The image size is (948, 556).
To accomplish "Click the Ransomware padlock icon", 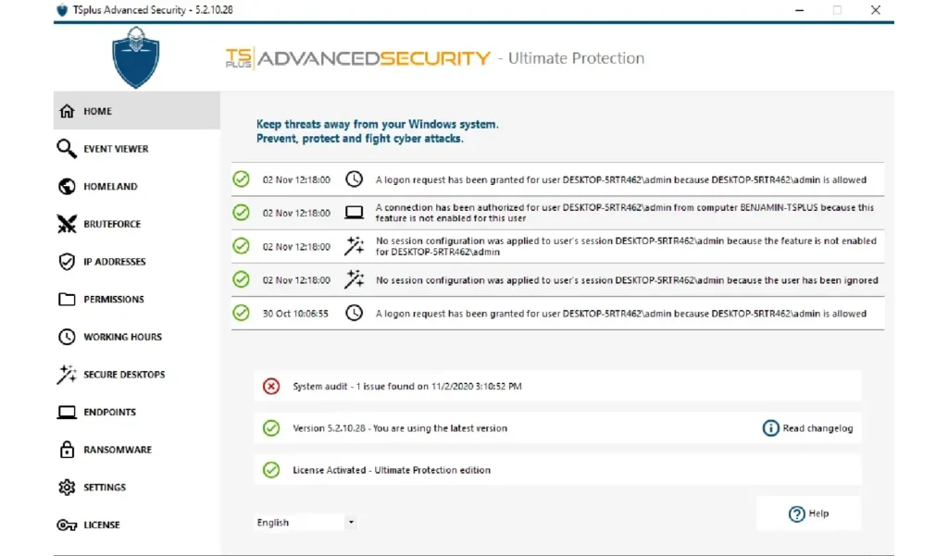I will 67,450.
